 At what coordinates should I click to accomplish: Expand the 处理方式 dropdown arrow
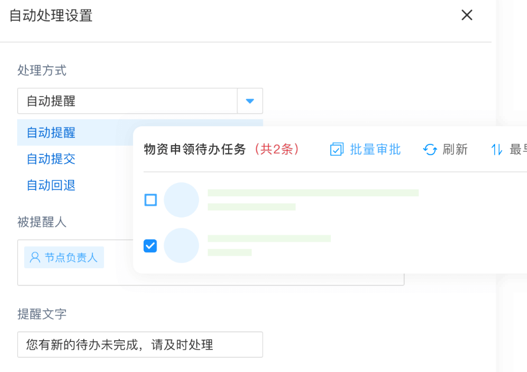point(250,101)
